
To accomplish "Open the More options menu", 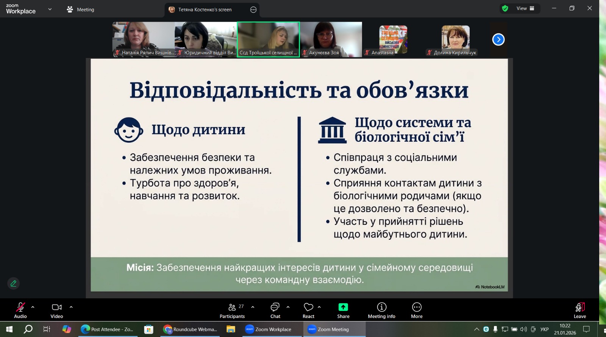I will [x=417, y=310].
